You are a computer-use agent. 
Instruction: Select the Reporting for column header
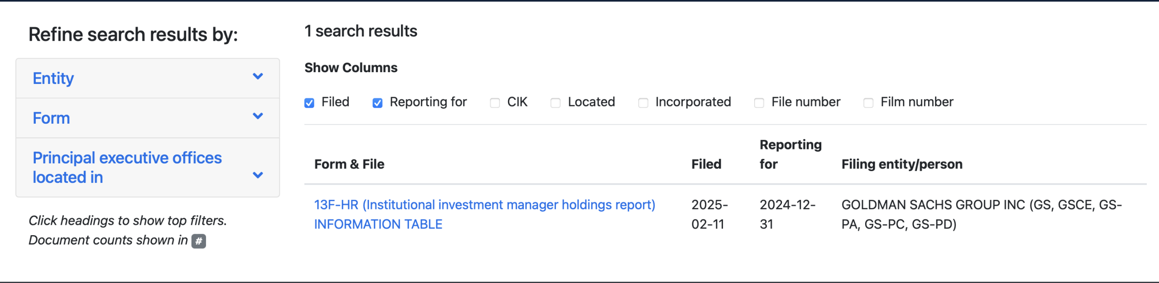[x=790, y=154]
